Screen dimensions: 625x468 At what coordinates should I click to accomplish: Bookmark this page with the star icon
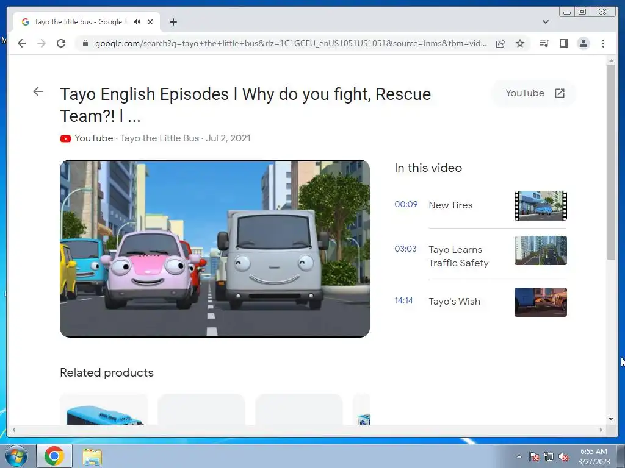coord(520,43)
